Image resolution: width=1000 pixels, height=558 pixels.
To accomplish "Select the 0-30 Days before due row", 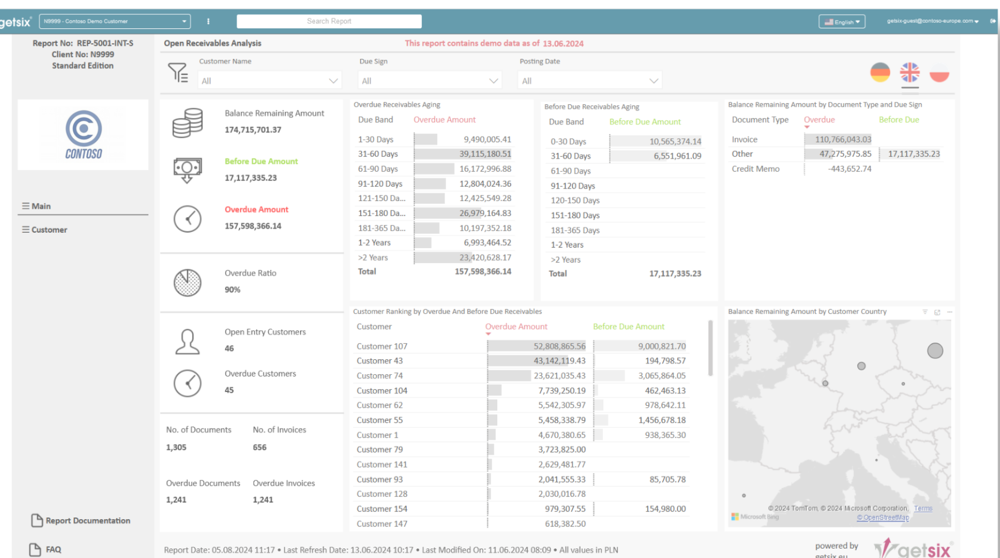I will pyautogui.click(x=626, y=142).
